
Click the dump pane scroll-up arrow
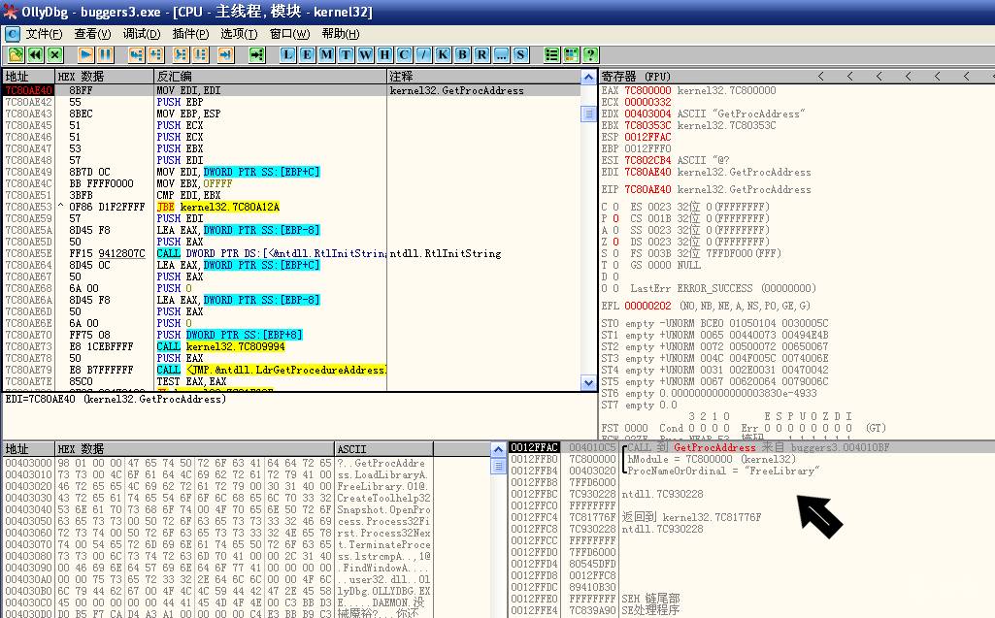pyautogui.click(x=499, y=449)
